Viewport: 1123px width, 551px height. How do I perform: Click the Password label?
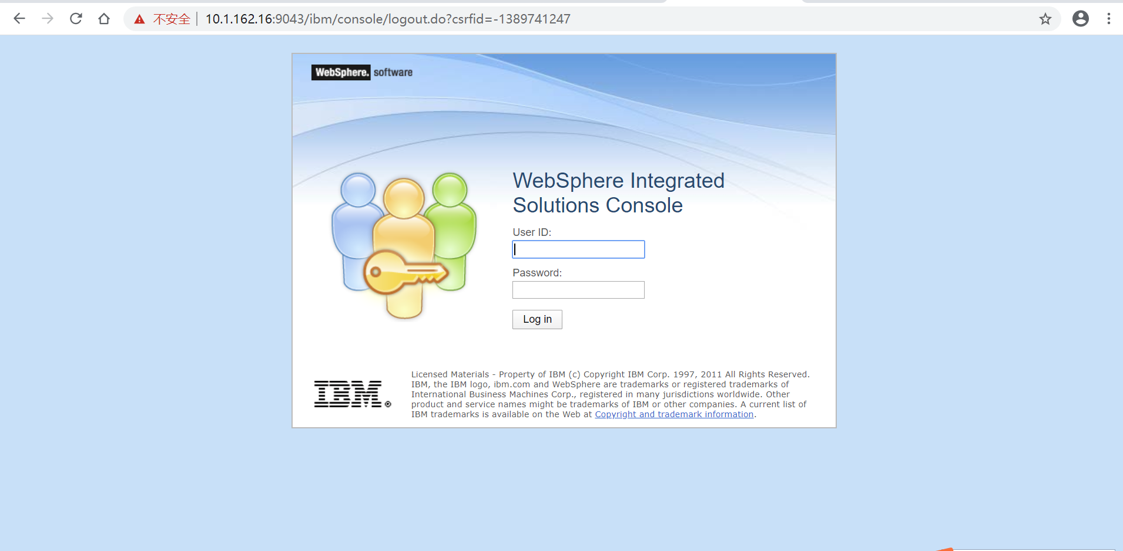[537, 272]
